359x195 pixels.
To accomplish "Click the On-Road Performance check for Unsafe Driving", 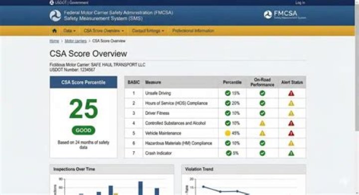I will 262,93.
